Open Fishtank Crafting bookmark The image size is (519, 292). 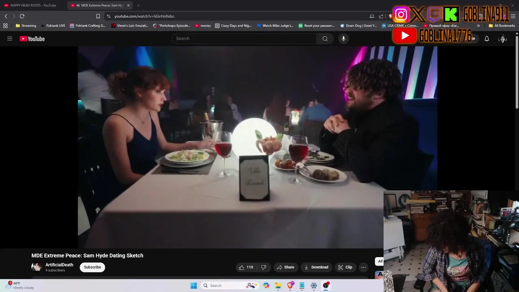tap(88, 26)
